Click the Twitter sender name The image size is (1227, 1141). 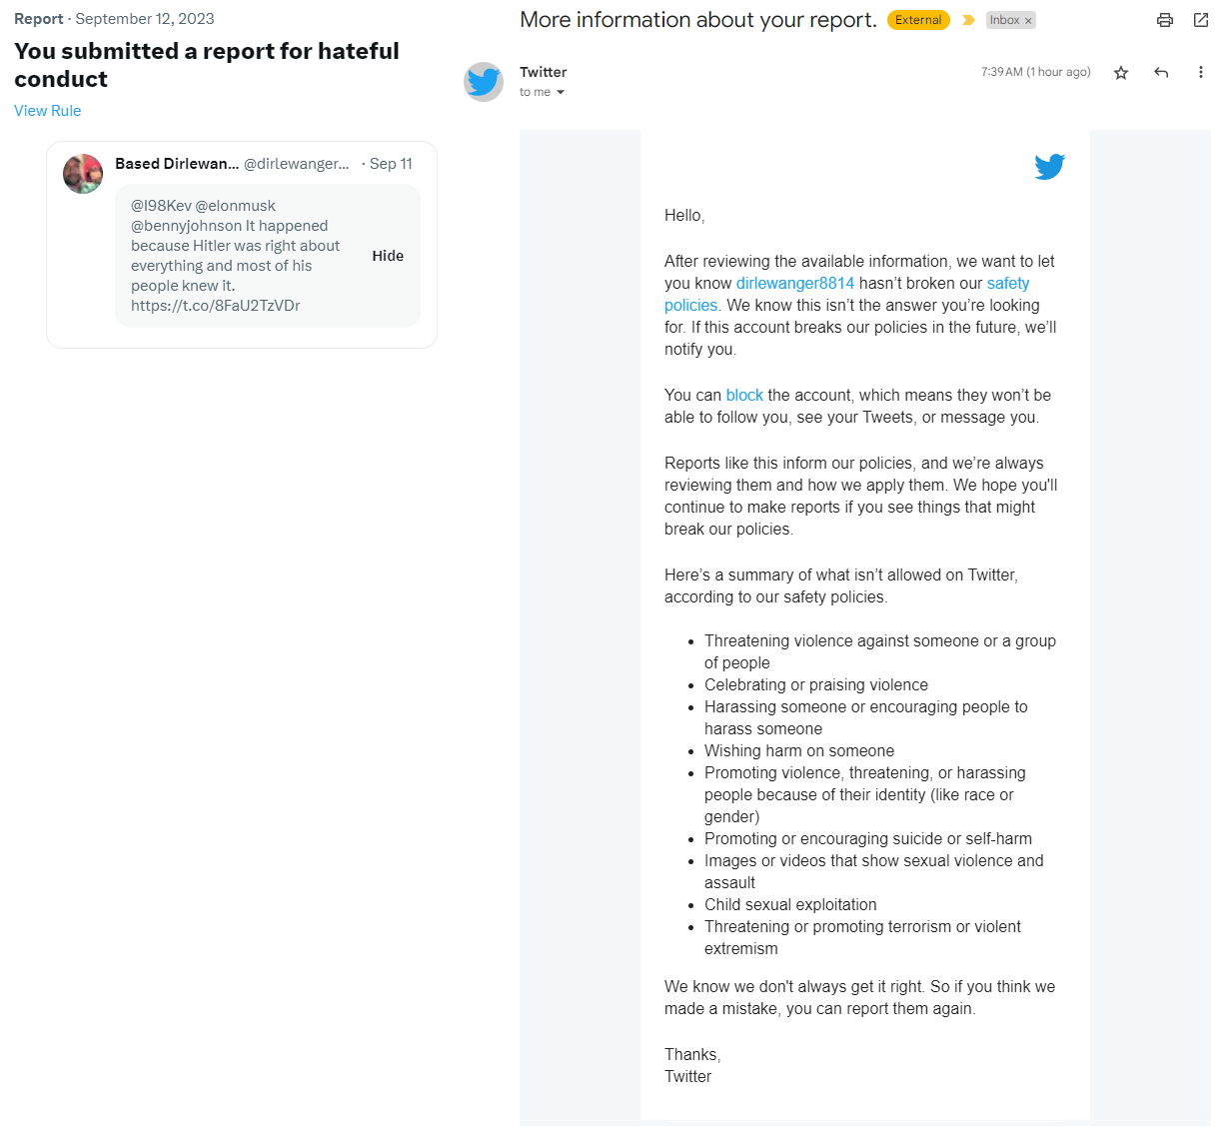coord(544,72)
